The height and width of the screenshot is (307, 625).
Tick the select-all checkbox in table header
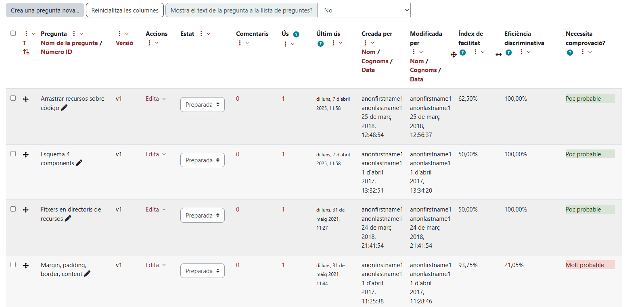[13, 33]
